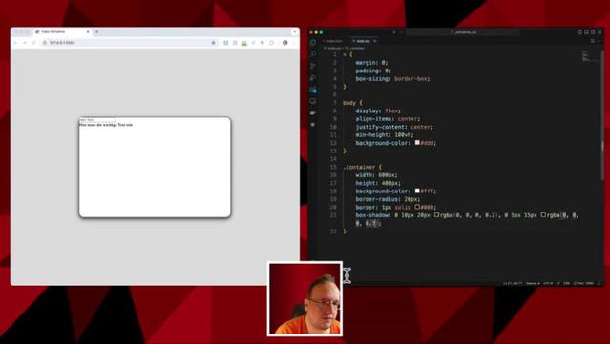Image resolution: width=610 pixels, height=344 pixels.
Task: Open the notifications bell in VS Code status bar
Action: click(x=599, y=283)
